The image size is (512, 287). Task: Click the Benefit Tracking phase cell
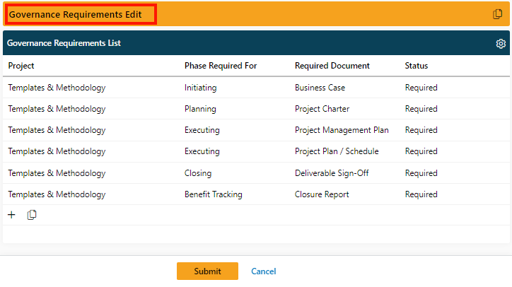tap(214, 194)
